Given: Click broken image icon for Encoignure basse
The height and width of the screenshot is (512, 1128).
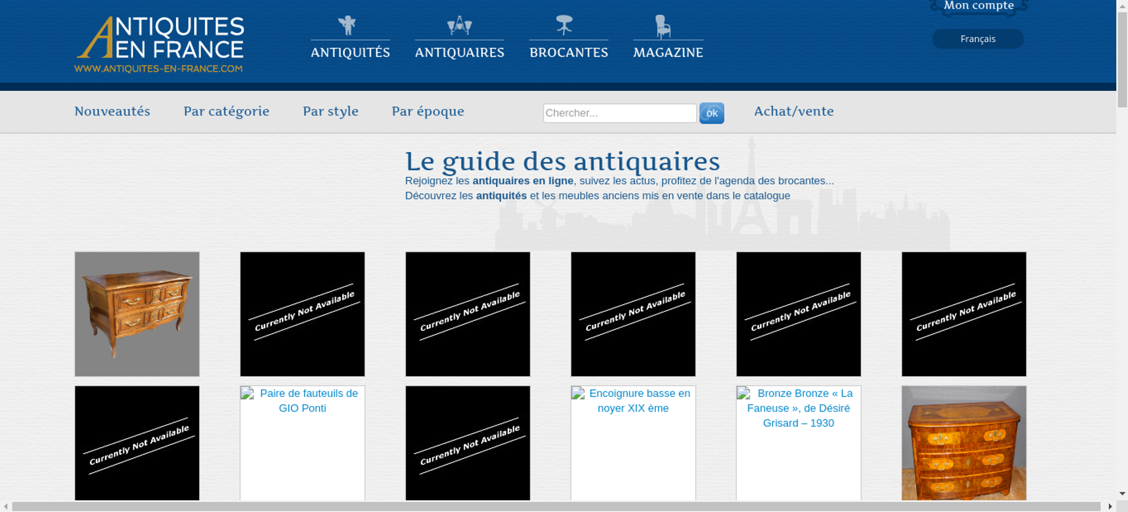Looking at the screenshot, I should 578,394.
